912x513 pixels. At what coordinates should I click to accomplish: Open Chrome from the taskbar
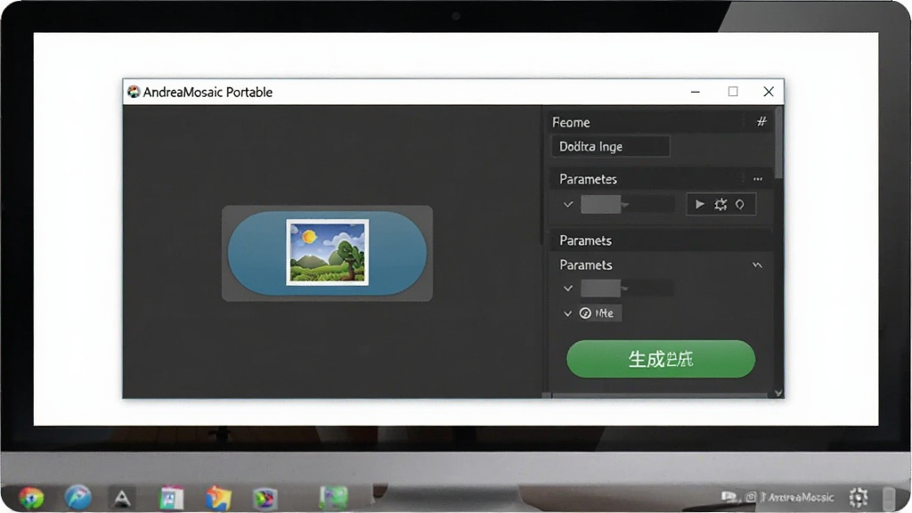click(x=31, y=498)
